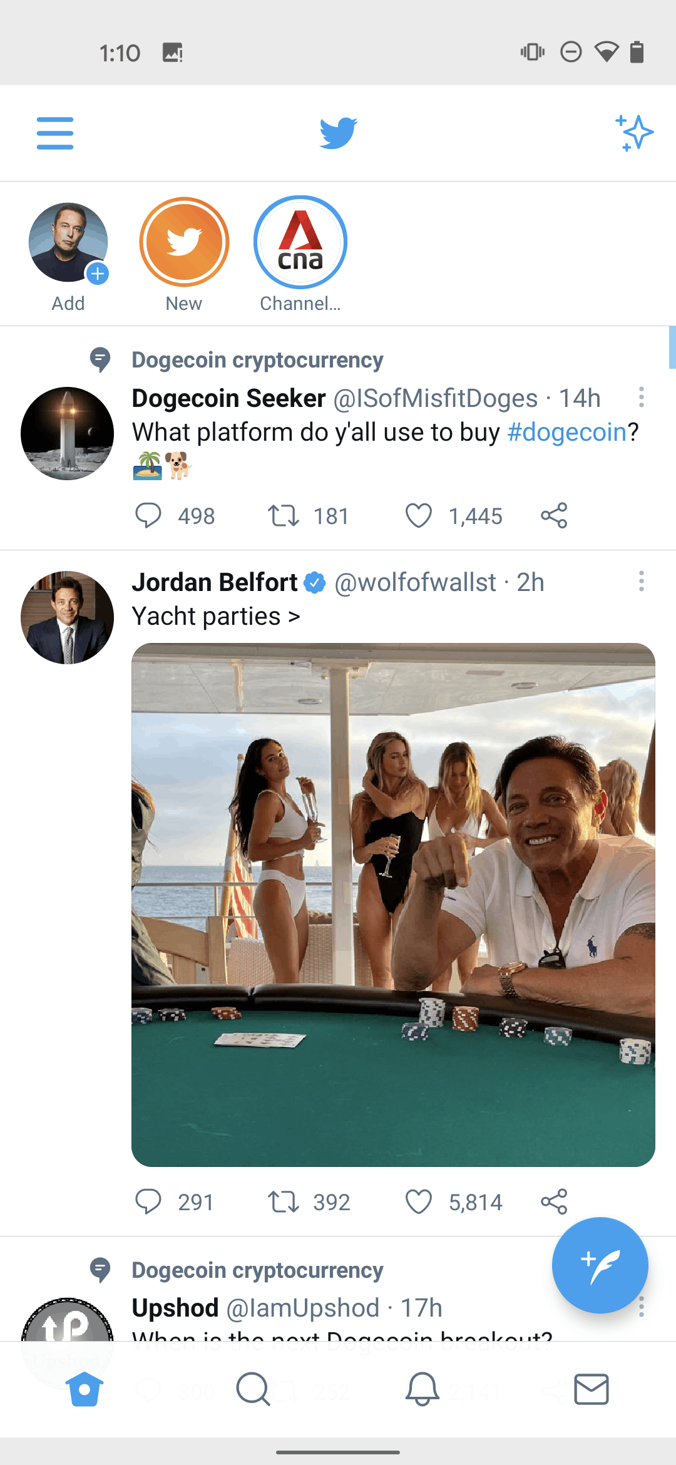Expand options menu on Dogecoin Seeker tweet
Image resolution: width=676 pixels, height=1465 pixels.
[642, 397]
